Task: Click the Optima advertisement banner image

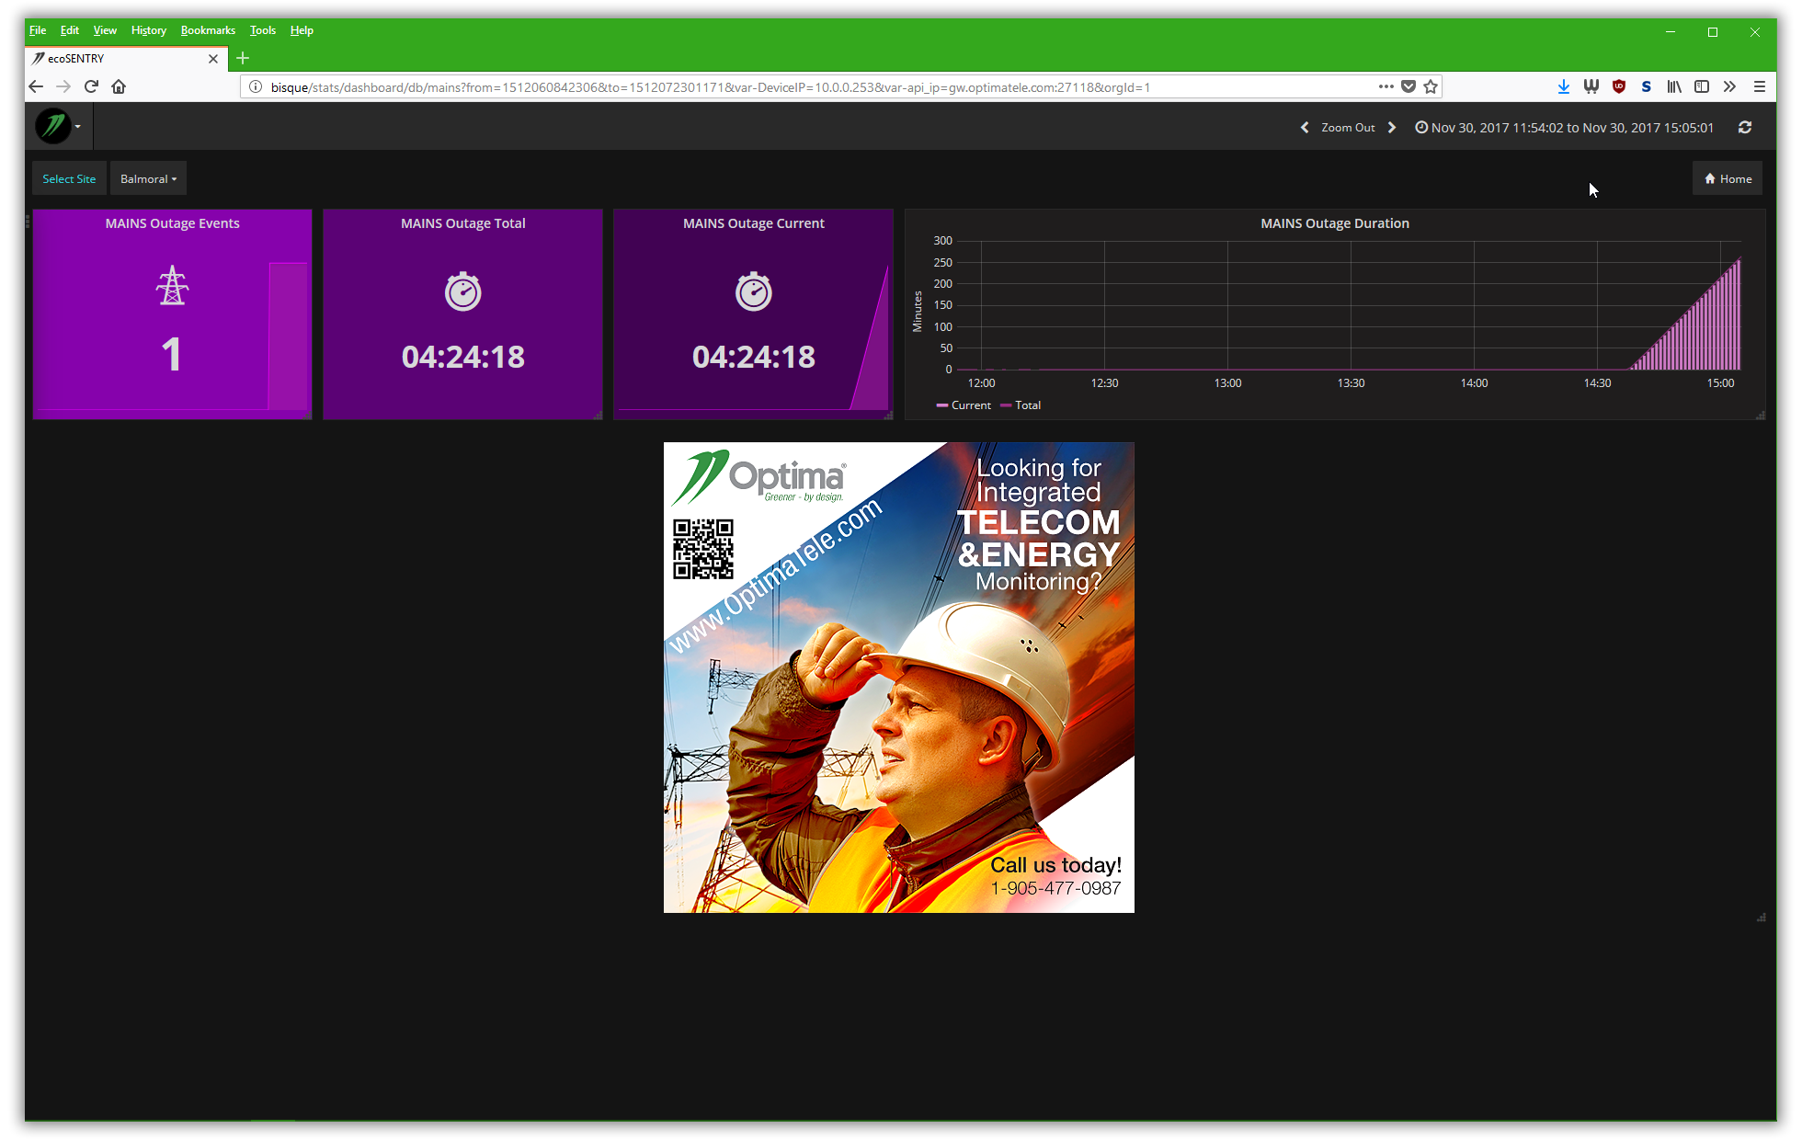Action: [898, 678]
